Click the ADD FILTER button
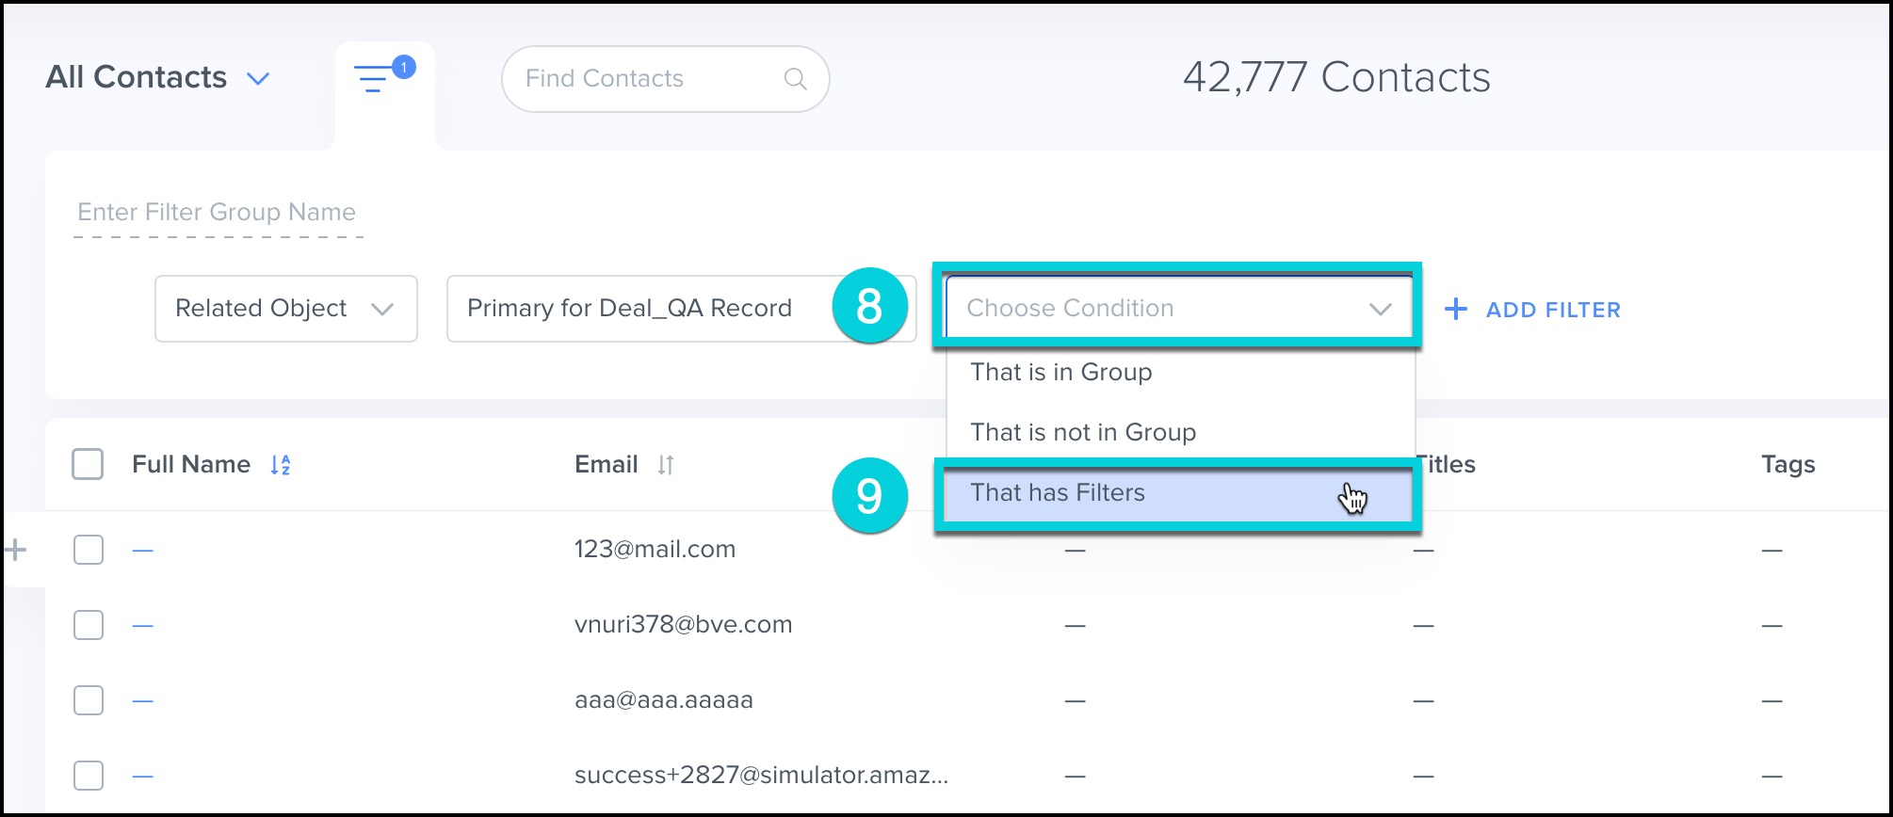This screenshot has width=1893, height=817. 1552,310
